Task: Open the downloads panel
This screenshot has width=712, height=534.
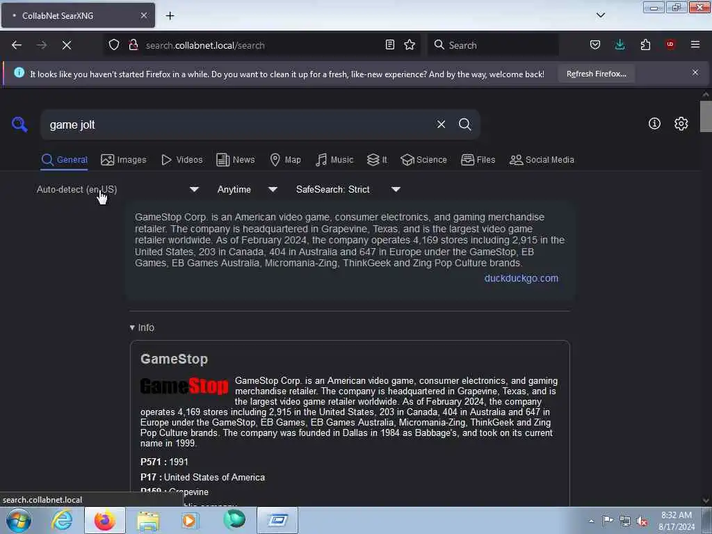Action: 620,45
